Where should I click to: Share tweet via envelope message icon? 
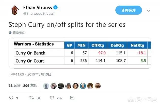pyautogui.click(x=72, y=98)
